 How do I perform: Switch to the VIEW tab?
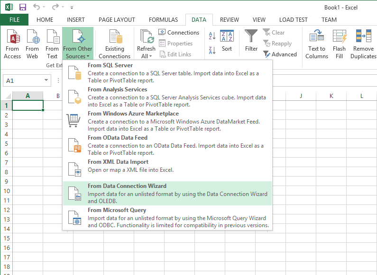point(259,20)
